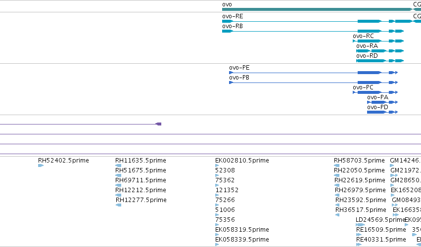421x247 pixels.
Task: Select EST EK002810.5prime
Action: (x=242, y=161)
